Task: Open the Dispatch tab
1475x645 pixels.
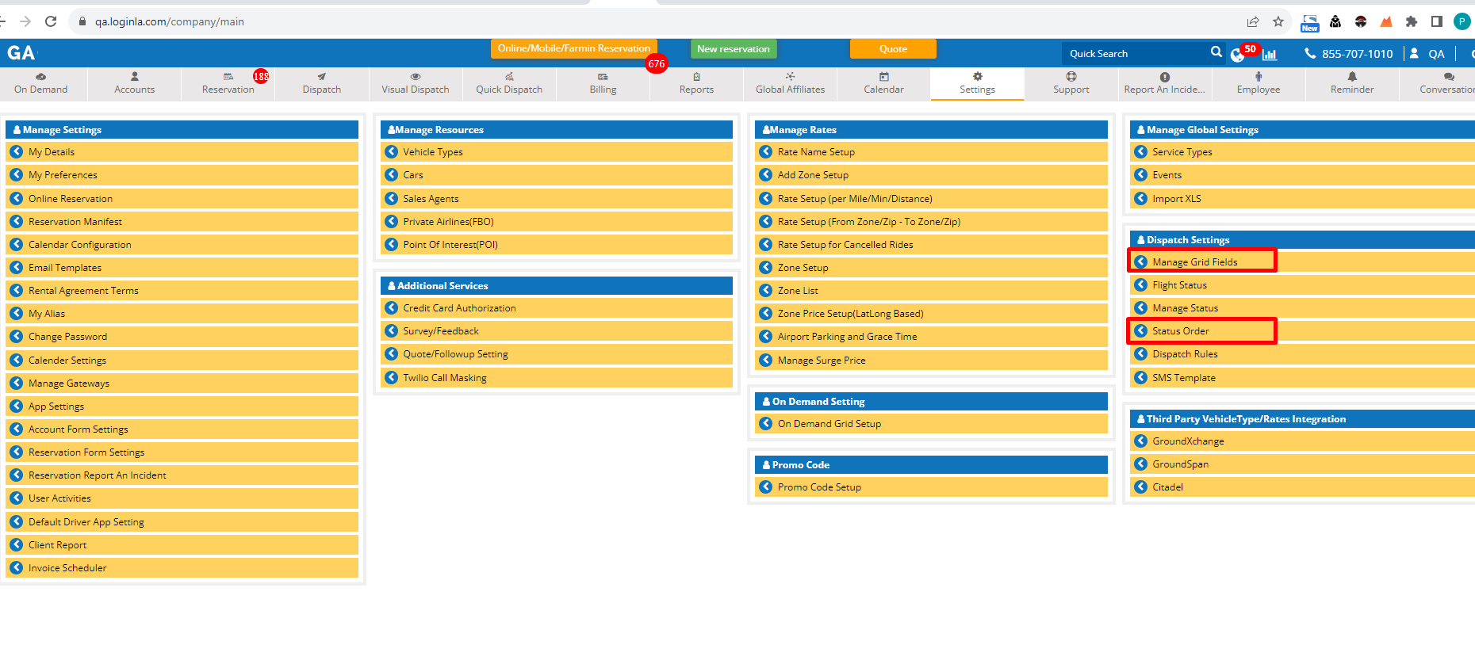Action: [321, 83]
